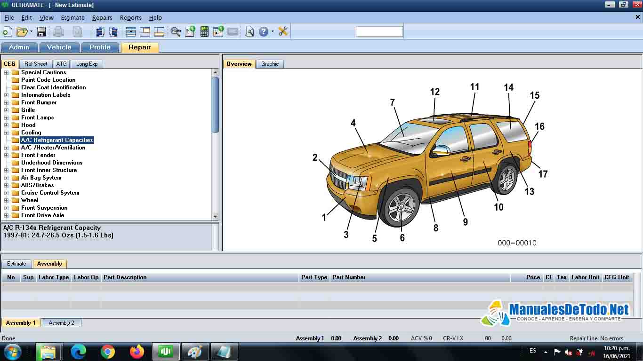643x361 pixels.
Task: Click the tree scrollbar down arrow
Action: point(216,216)
